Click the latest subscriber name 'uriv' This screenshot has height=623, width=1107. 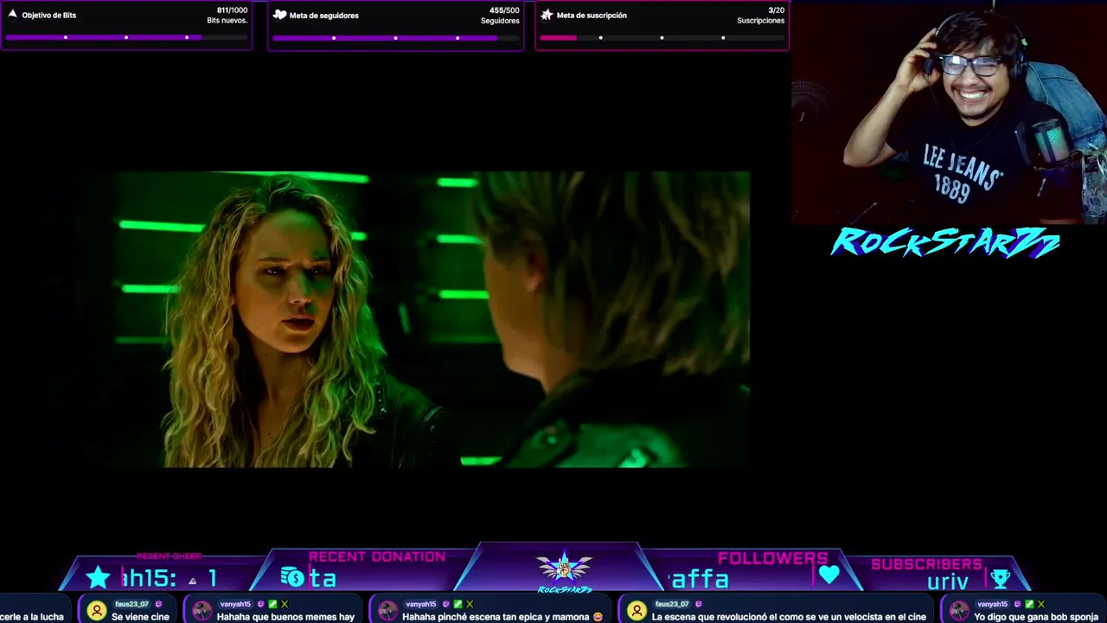point(947,581)
